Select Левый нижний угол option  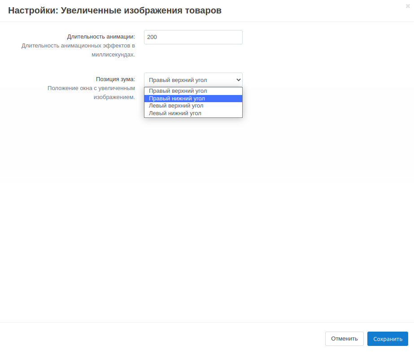(x=175, y=113)
